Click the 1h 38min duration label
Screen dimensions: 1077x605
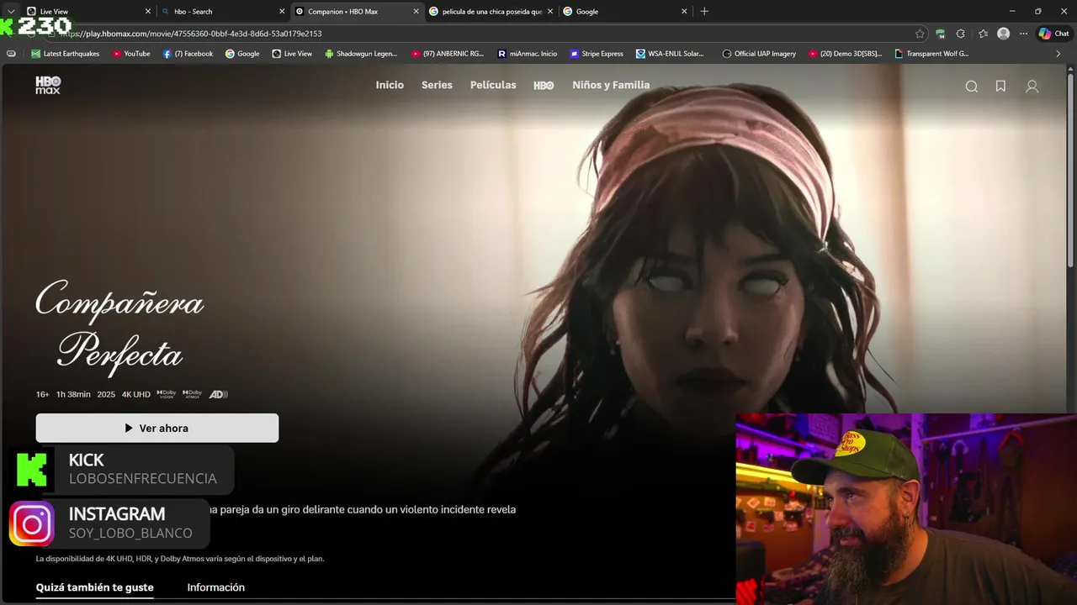tap(73, 394)
